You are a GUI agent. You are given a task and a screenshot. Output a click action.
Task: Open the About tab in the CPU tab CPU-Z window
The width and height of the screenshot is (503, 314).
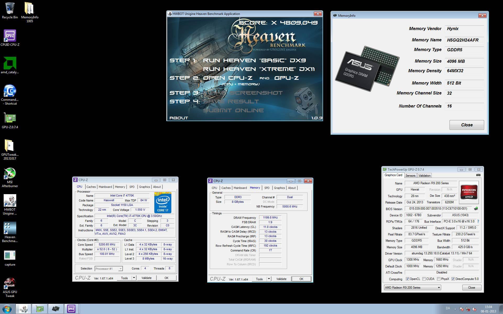click(x=157, y=187)
